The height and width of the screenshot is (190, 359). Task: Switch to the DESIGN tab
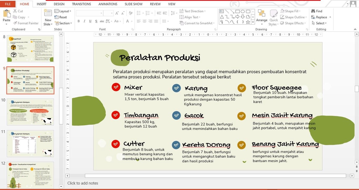coord(59,4)
